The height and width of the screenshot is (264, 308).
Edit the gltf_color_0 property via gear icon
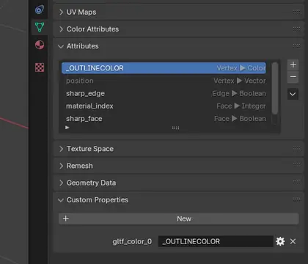tap(280, 241)
